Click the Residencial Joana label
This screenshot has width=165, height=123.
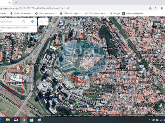coord(73,88)
